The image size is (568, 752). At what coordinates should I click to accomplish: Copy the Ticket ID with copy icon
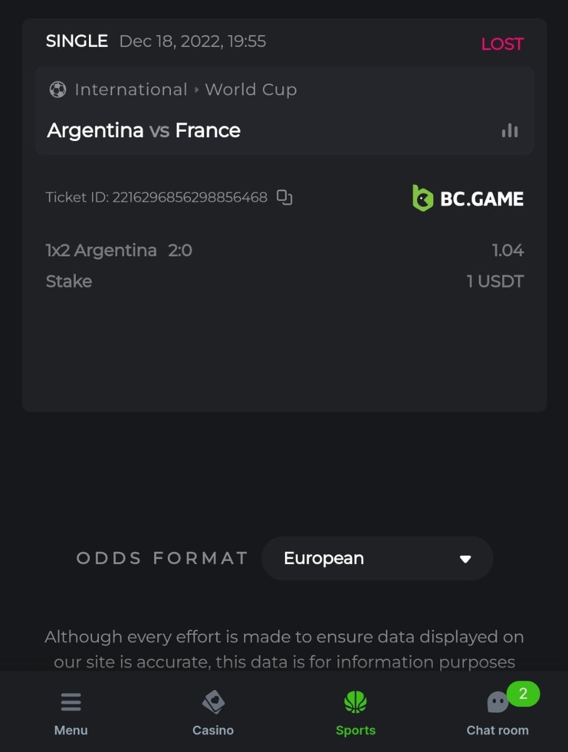(285, 197)
